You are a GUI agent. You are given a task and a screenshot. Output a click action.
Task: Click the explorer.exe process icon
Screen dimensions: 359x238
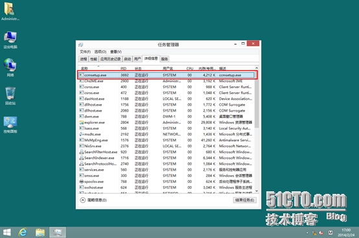(82, 123)
